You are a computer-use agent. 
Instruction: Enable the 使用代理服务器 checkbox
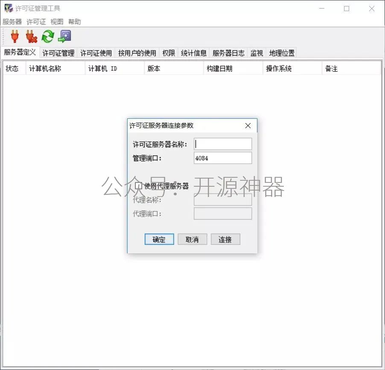138,186
